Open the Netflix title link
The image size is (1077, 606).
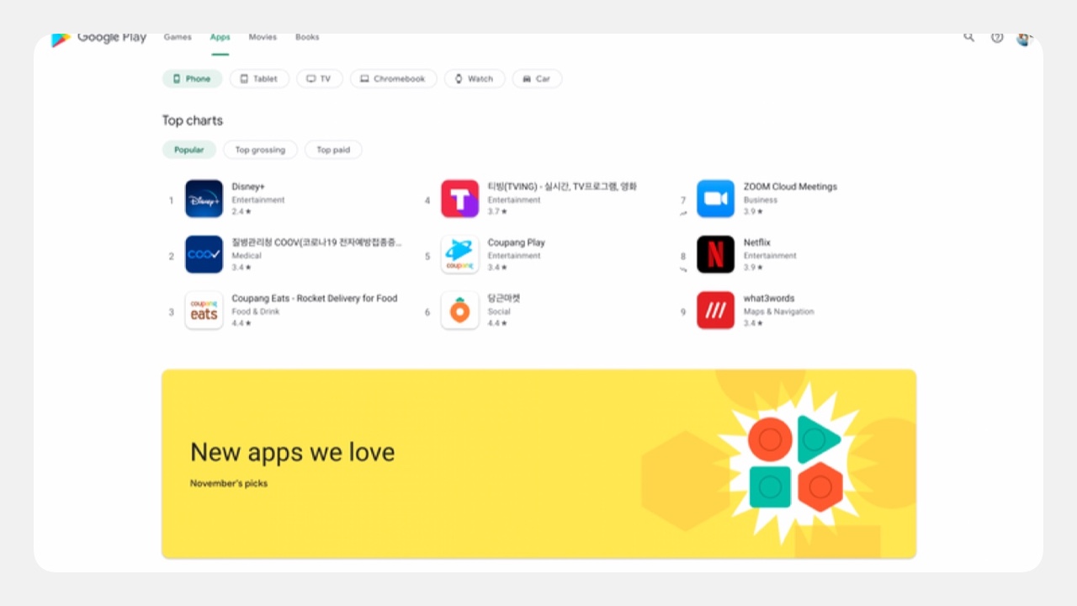pyautogui.click(x=757, y=242)
